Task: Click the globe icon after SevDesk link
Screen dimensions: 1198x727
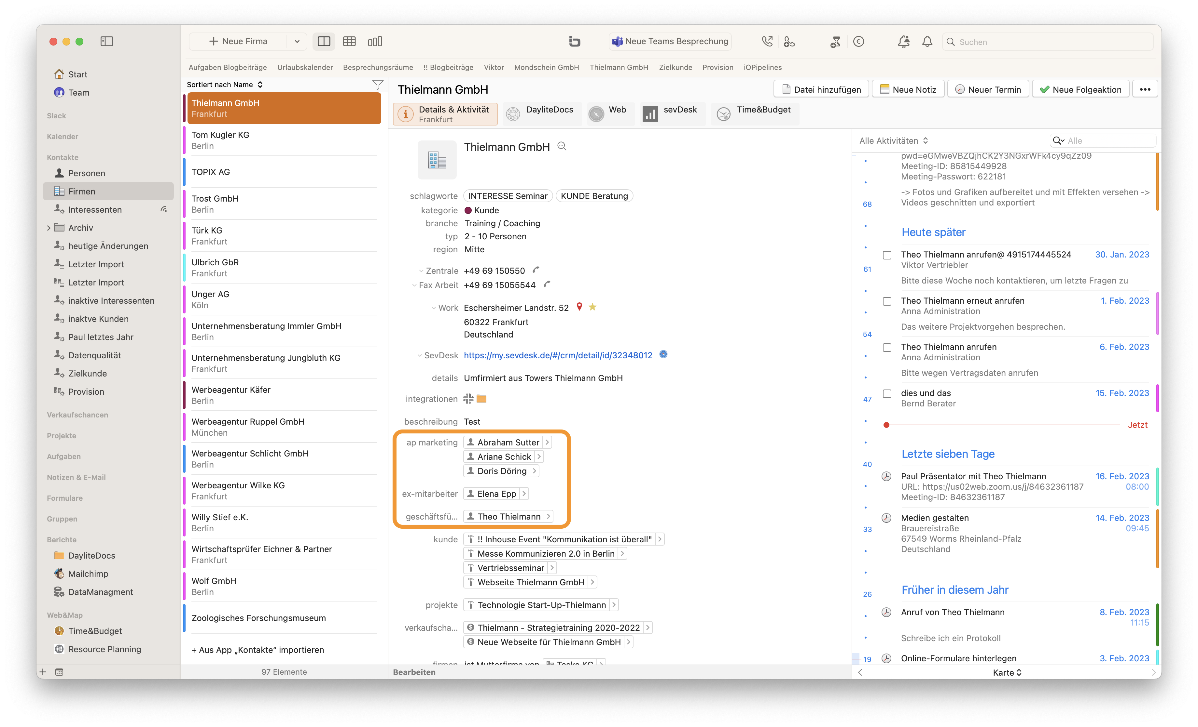Action: 663,354
